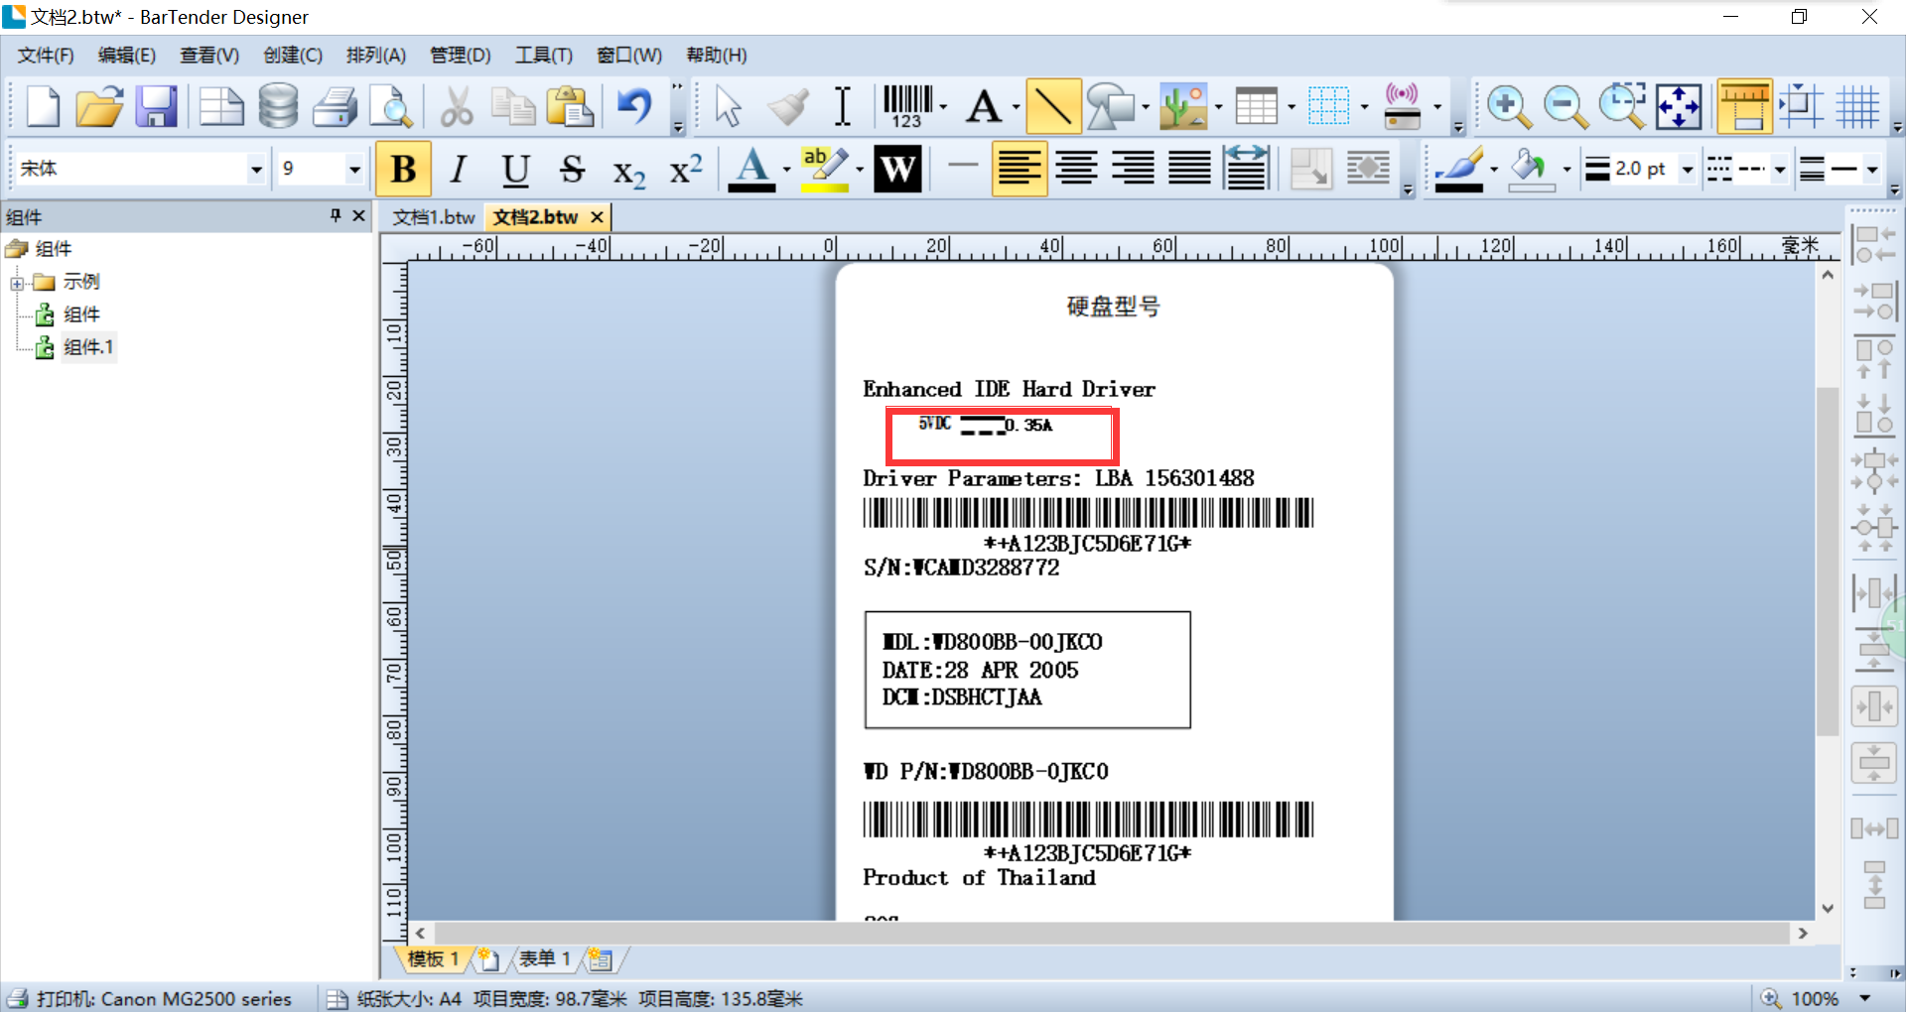Toggle underline formatting
The width and height of the screenshot is (1906, 1012).
click(515, 169)
